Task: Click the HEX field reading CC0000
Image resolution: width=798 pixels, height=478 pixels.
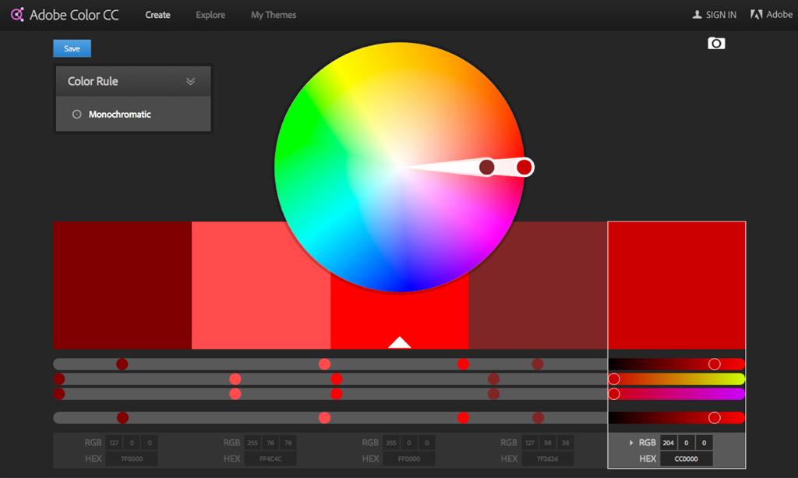Action: click(686, 459)
